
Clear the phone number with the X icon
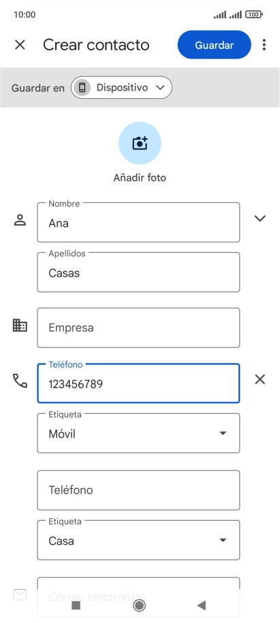[260, 380]
